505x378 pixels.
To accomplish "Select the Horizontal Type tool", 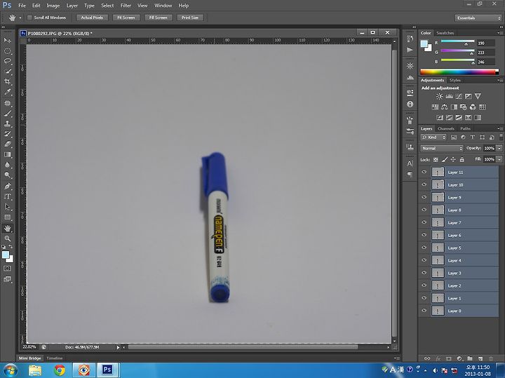I will point(7,196).
